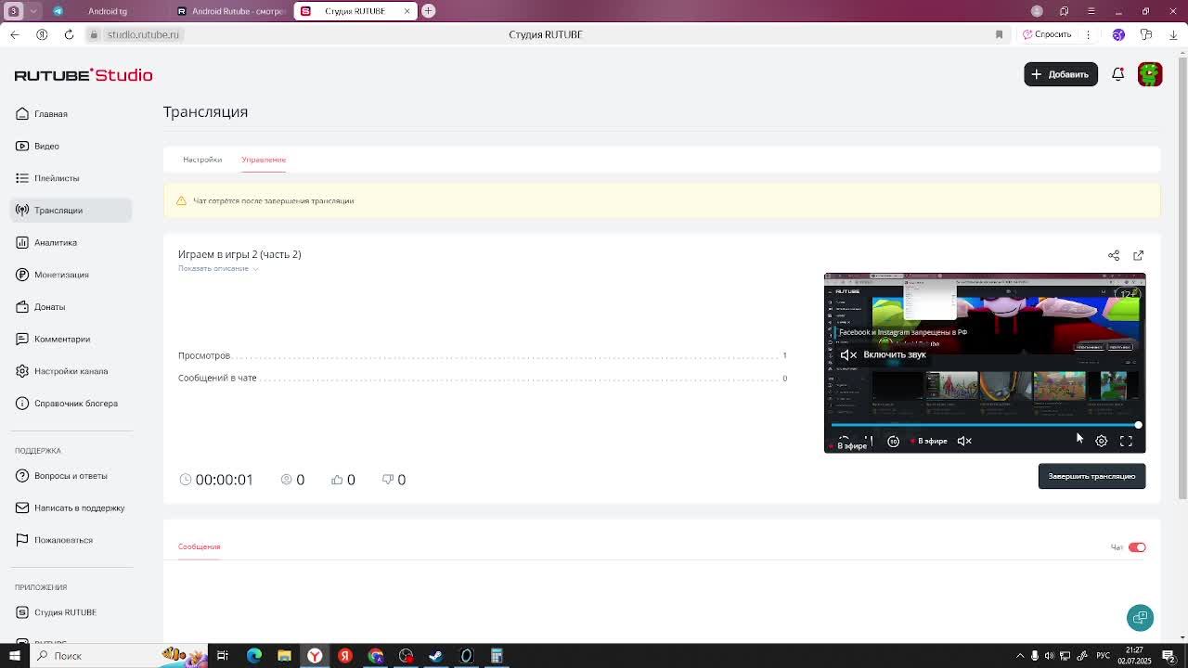
Task: Click the Спросить assistant button
Action: click(1048, 34)
